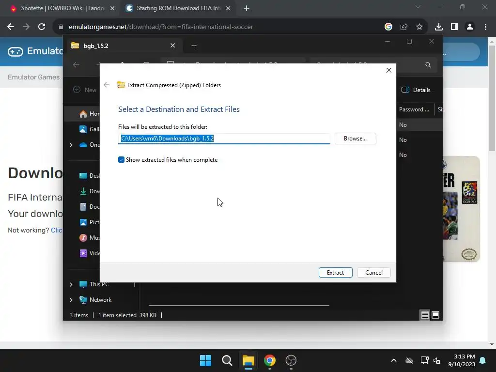
Task: Click the Emulator Games site logo
Action: pyautogui.click(x=35, y=51)
